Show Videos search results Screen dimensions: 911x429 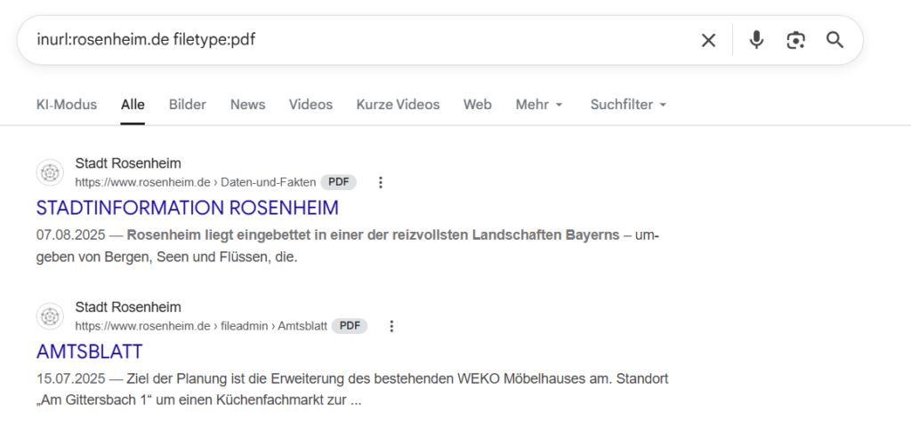pos(310,105)
